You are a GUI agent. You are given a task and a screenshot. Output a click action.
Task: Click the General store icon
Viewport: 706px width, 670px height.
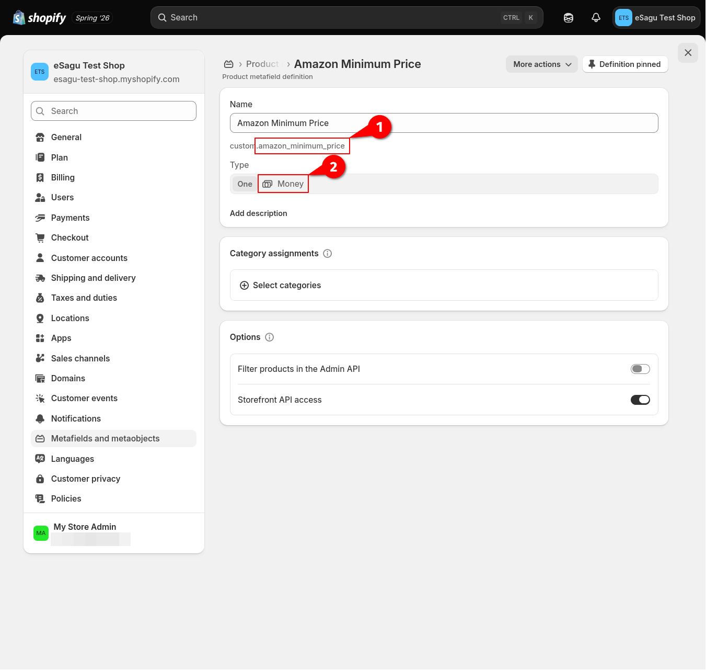[x=40, y=138]
